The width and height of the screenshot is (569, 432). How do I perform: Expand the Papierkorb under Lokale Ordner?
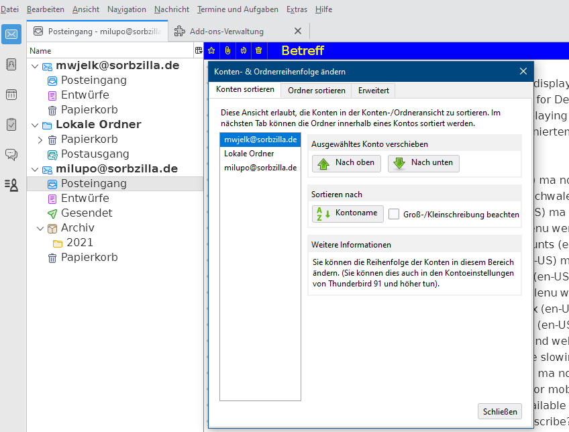coord(40,140)
